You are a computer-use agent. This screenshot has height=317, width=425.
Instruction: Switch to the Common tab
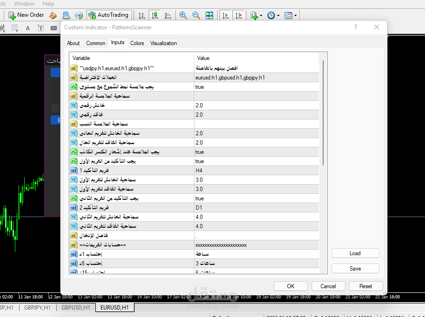coord(96,43)
